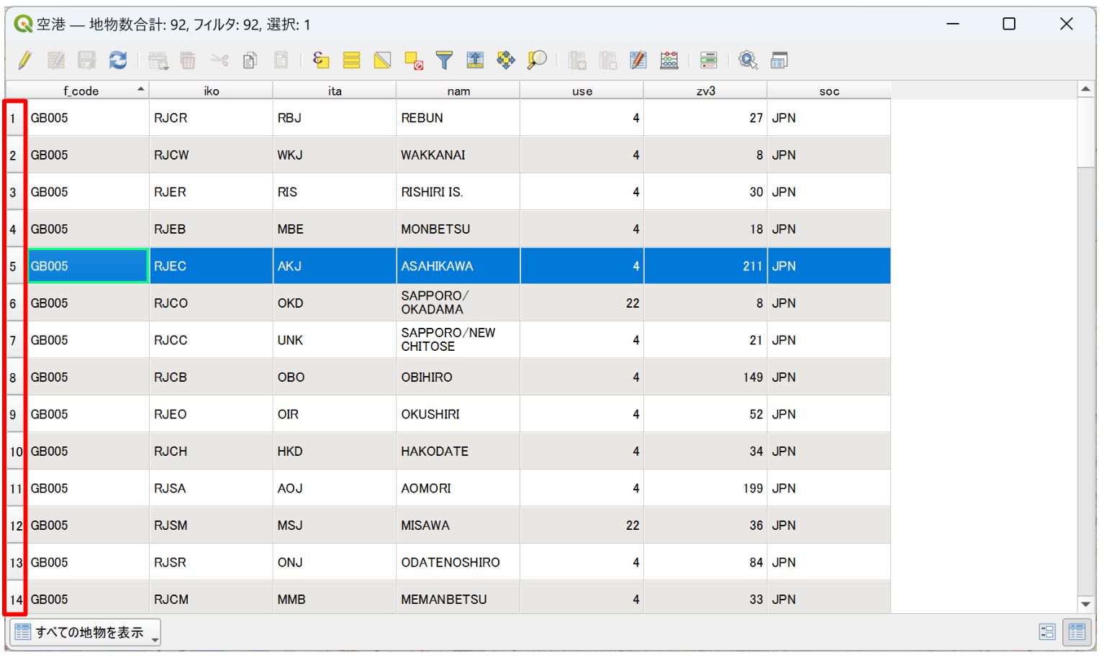Click the select all features icon

[352, 60]
